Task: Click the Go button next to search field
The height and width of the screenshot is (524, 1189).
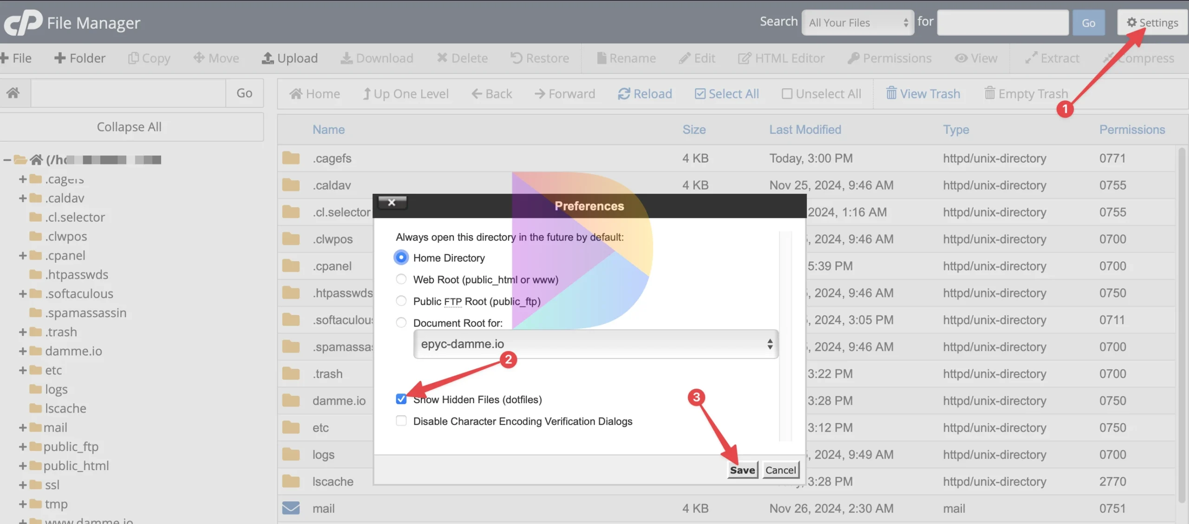Action: point(1088,22)
